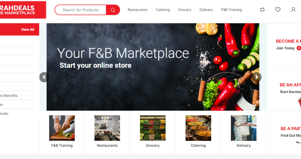301x159 pixels.
Task: Open the Grocery shelves category thumbnail
Action: [x=153, y=128]
